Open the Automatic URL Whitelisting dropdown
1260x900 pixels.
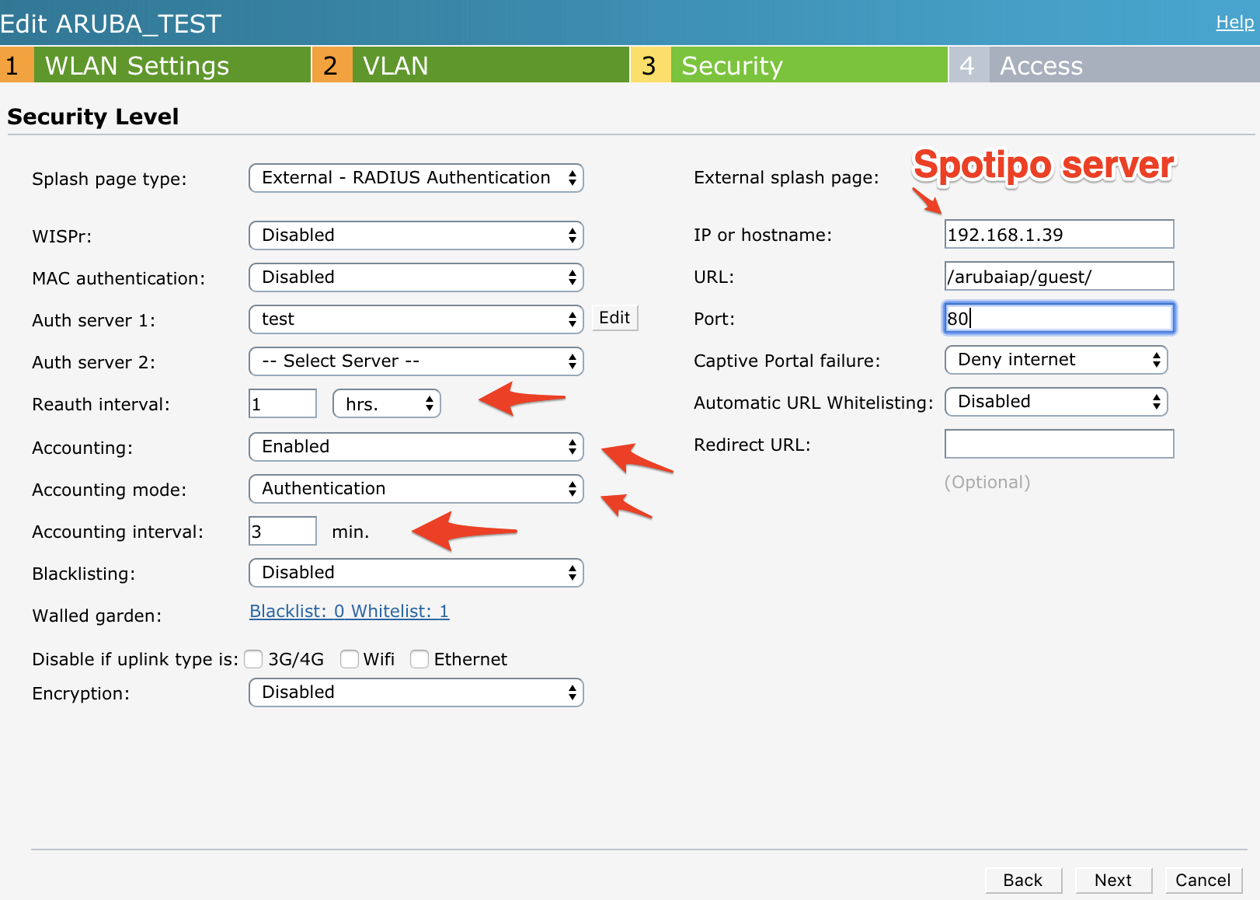coord(1056,402)
